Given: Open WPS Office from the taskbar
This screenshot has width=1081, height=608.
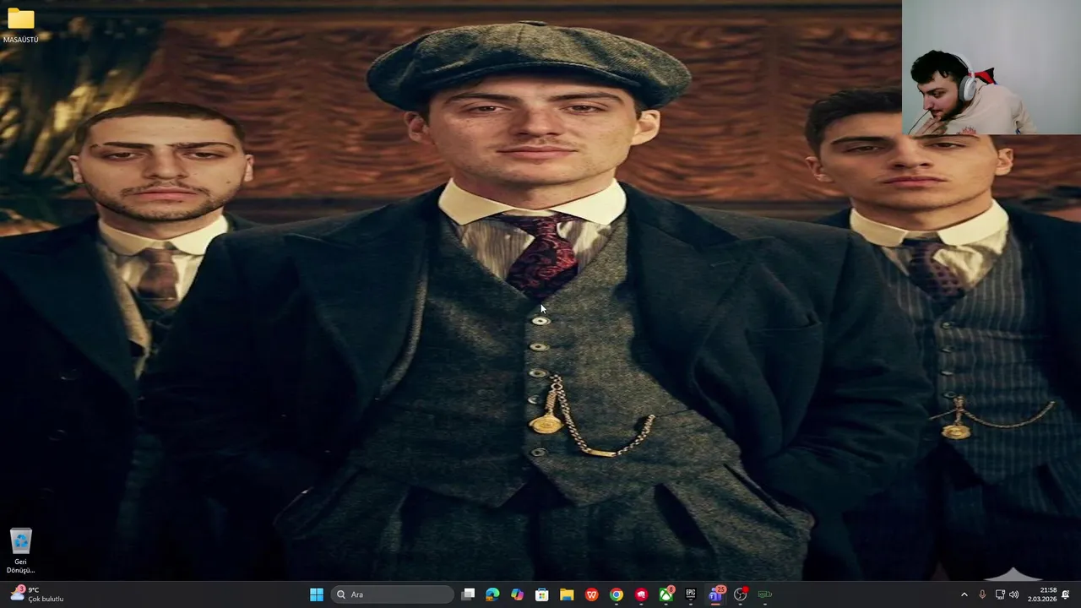Looking at the screenshot, I should coord(591,594).
